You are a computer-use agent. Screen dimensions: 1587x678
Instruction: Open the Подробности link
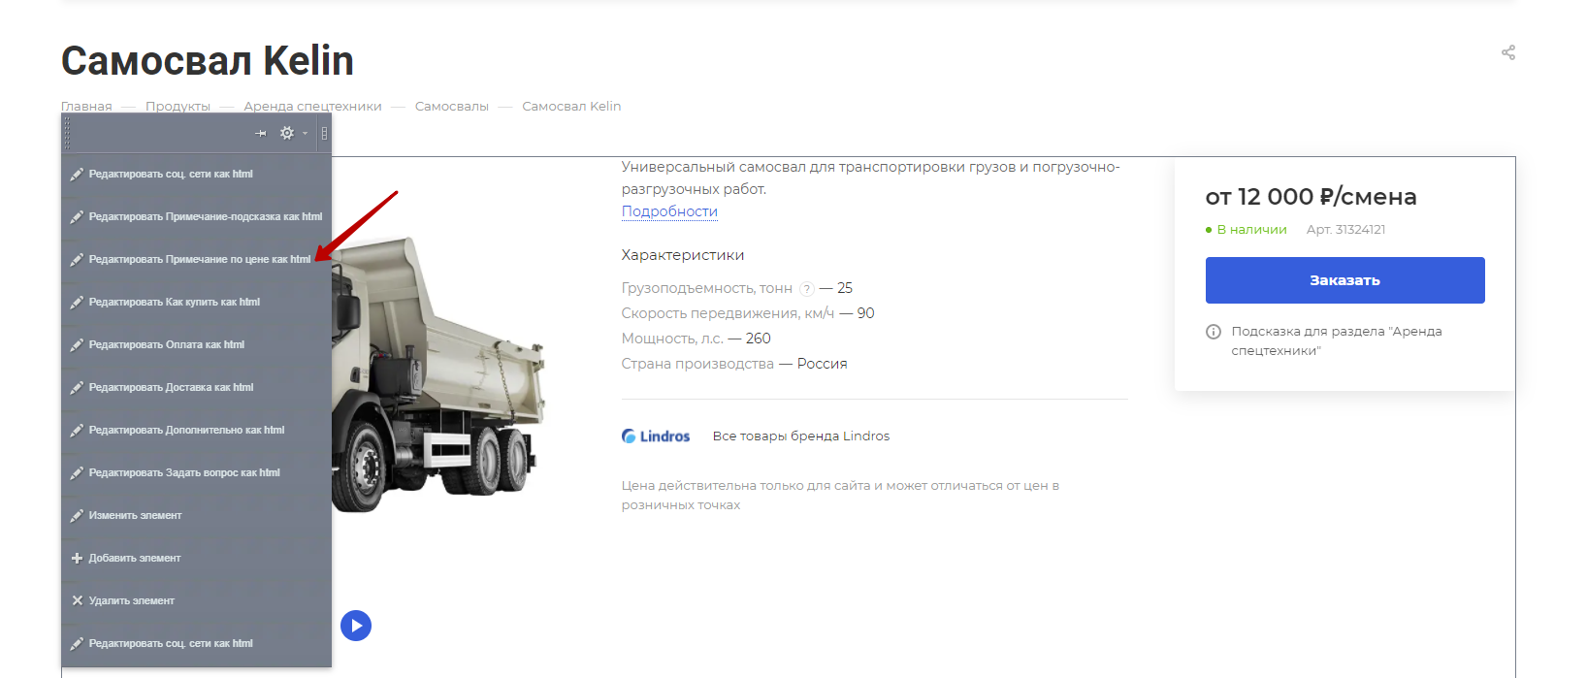(669, 211)
